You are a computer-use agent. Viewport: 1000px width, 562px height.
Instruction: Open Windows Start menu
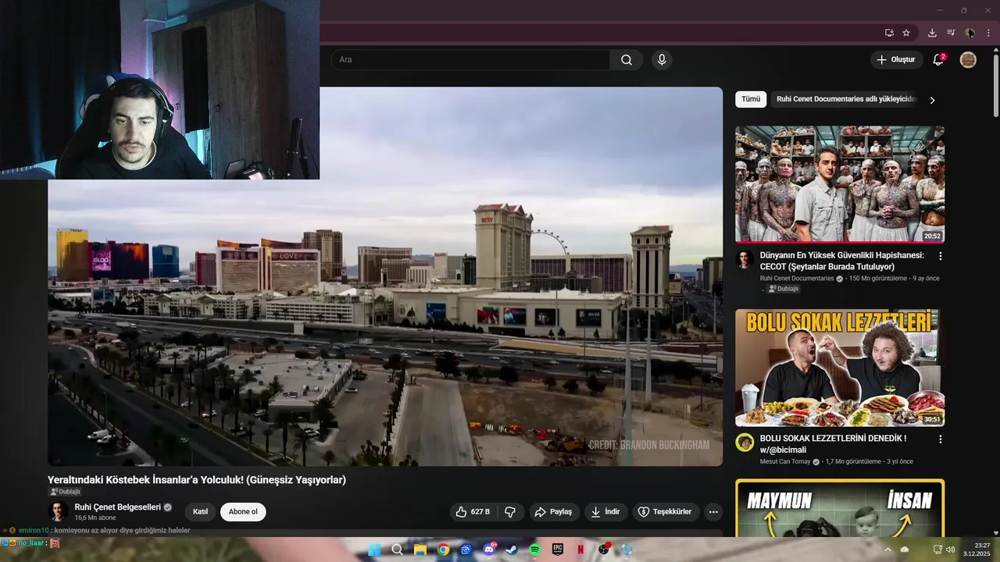tap(374, 550)
